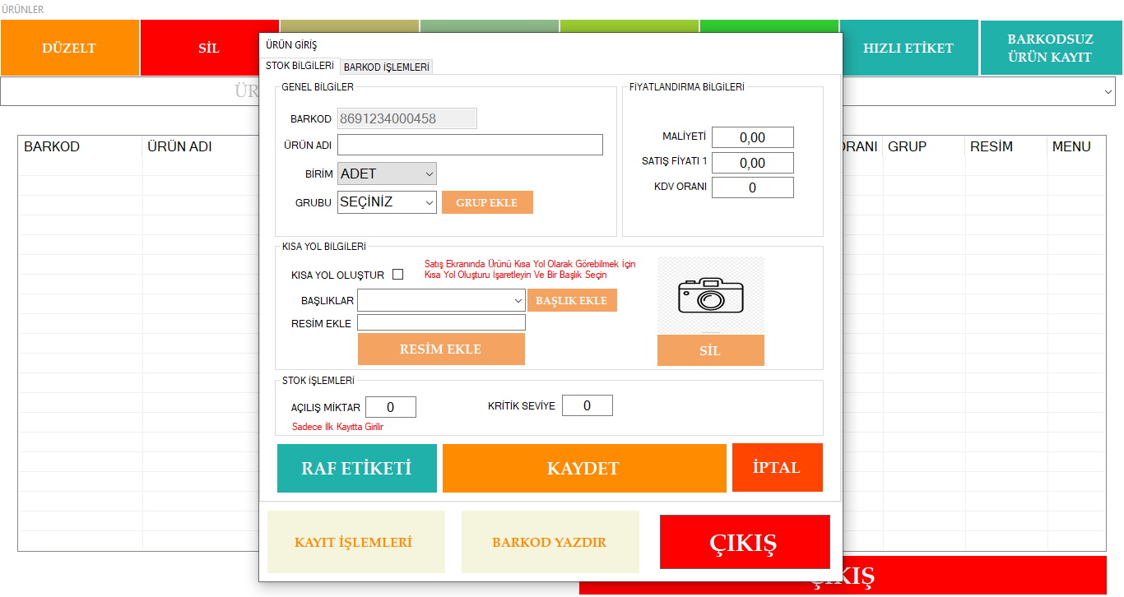The image size is (1124, 597).
Task: Expand the top-right search dropdown arrow
Action: (x=1108, y=93)
